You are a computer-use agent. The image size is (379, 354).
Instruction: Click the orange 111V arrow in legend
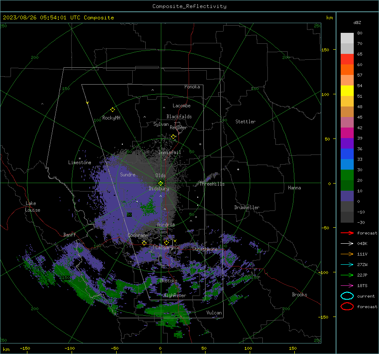coord(347,254)
